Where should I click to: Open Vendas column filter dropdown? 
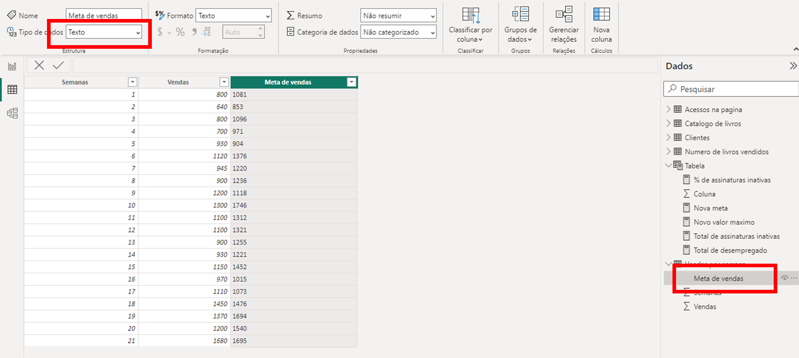224,82
